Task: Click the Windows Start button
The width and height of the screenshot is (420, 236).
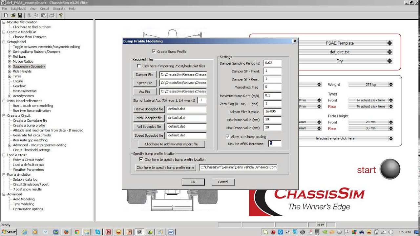Action: pos(9,232)
